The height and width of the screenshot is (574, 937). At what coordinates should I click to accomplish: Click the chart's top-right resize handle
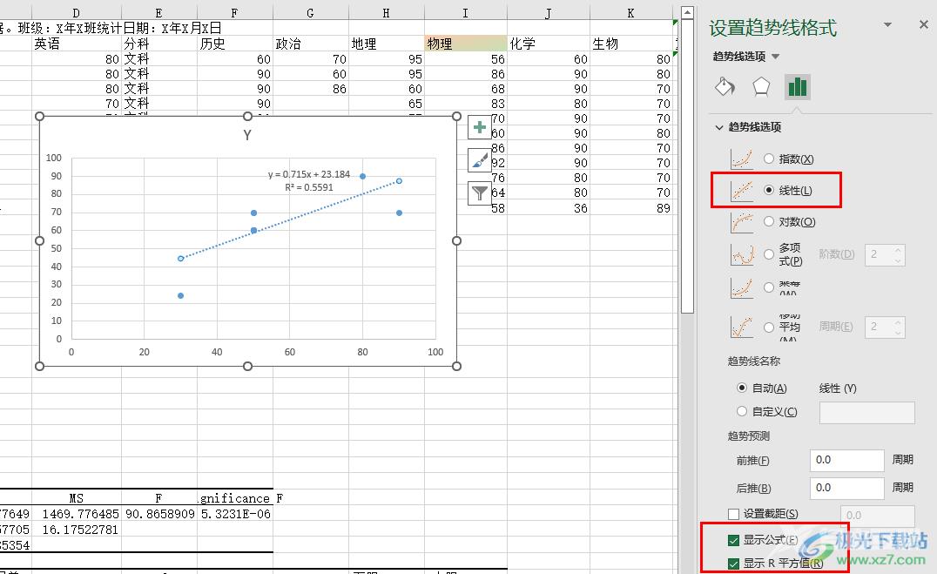pyautogui.click(x=456, y=116)
